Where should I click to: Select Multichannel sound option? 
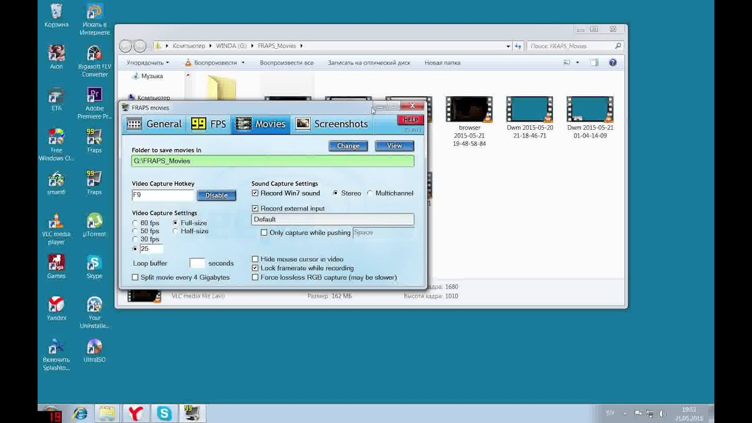(370, 193)
